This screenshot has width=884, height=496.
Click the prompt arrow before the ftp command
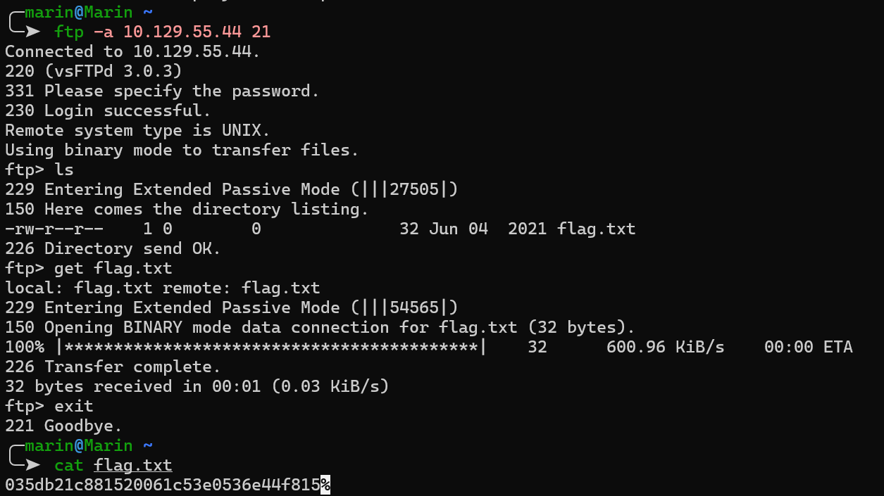point(32,32)
